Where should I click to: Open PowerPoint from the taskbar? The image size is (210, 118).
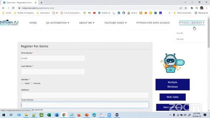pyautogui.click(x=87, y=115)
